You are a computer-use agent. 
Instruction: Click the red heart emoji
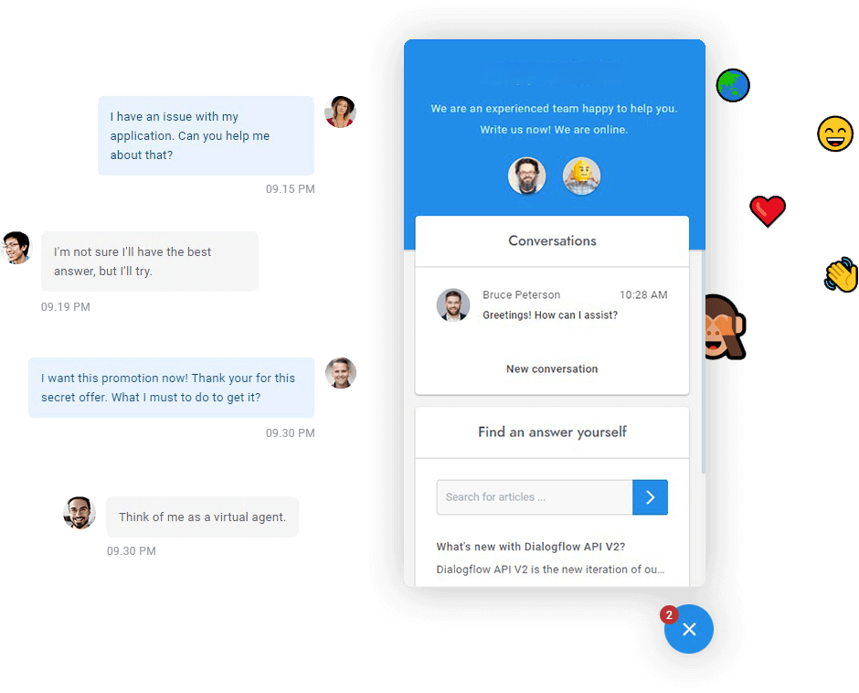(768, 210)
